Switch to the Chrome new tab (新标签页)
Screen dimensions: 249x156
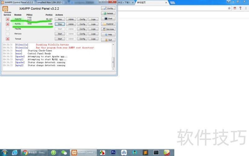click(151, 2)
